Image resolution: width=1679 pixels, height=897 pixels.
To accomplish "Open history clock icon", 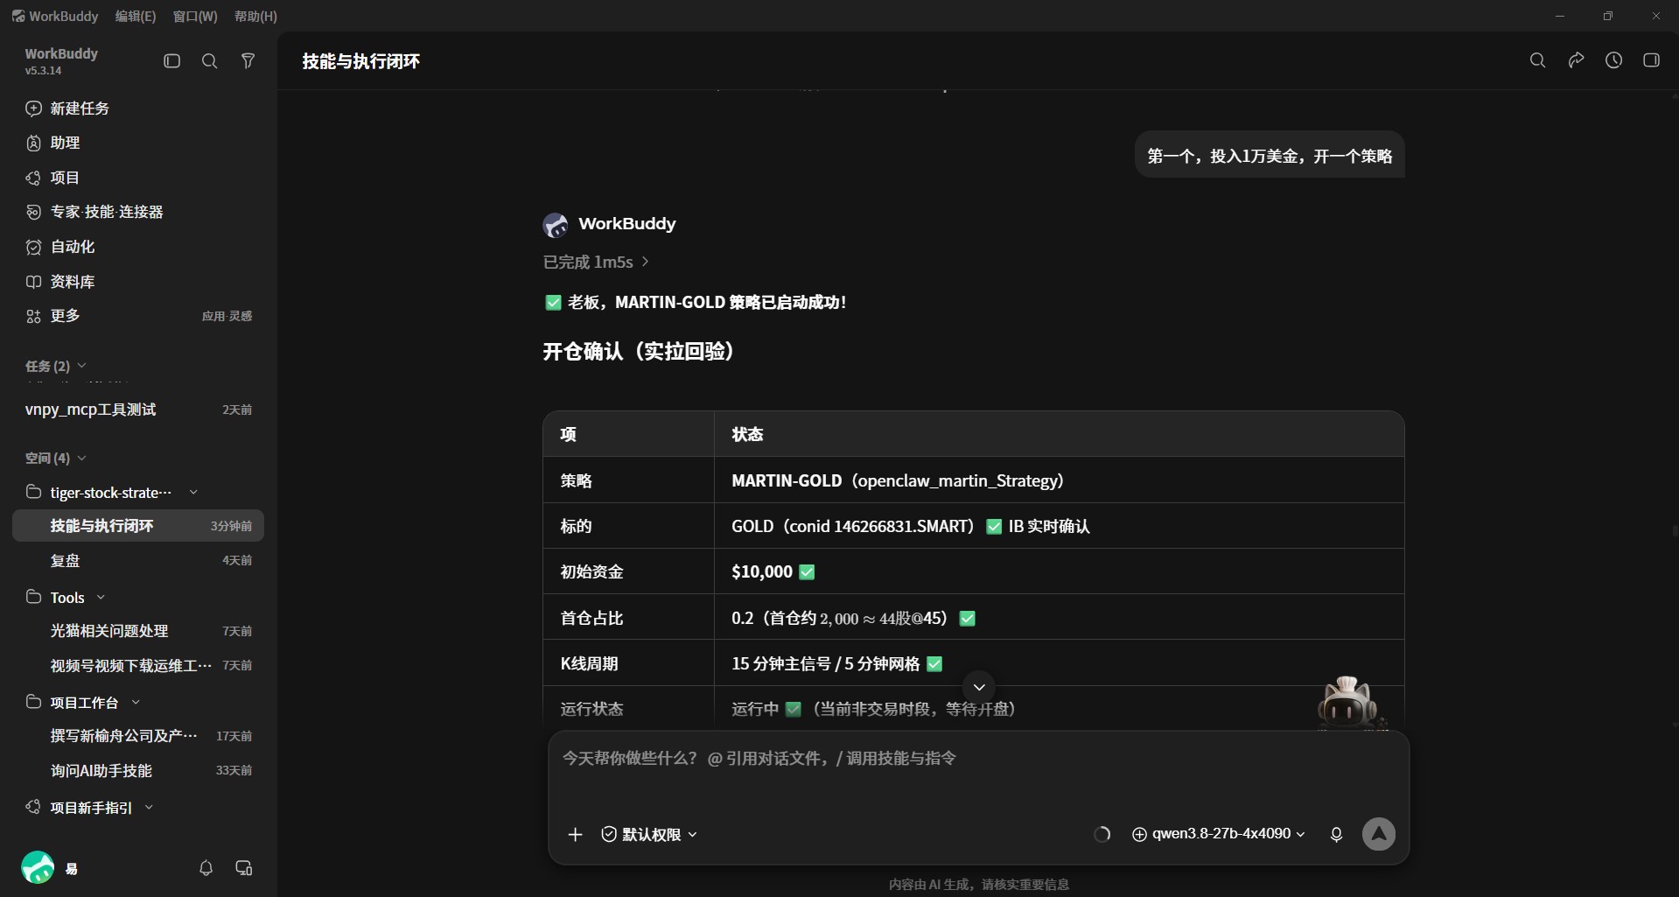I will (x=1613, y=60).
